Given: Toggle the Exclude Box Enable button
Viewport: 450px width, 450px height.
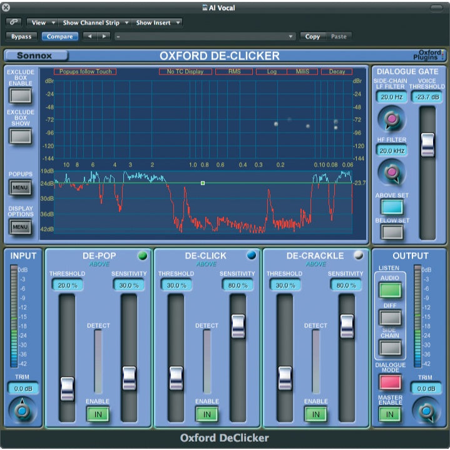Looking at the screenshot, I should pyautogui.click(x=21, y=96).
